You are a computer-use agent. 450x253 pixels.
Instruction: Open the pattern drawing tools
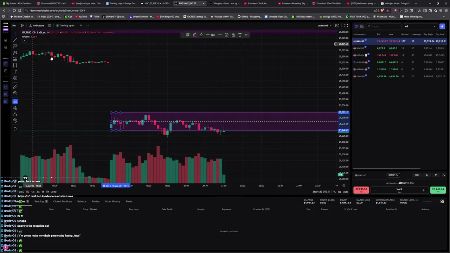[x=15, y=53]
